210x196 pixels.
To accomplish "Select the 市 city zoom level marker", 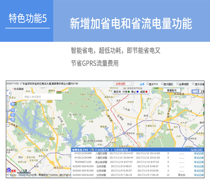I will 13,110.
